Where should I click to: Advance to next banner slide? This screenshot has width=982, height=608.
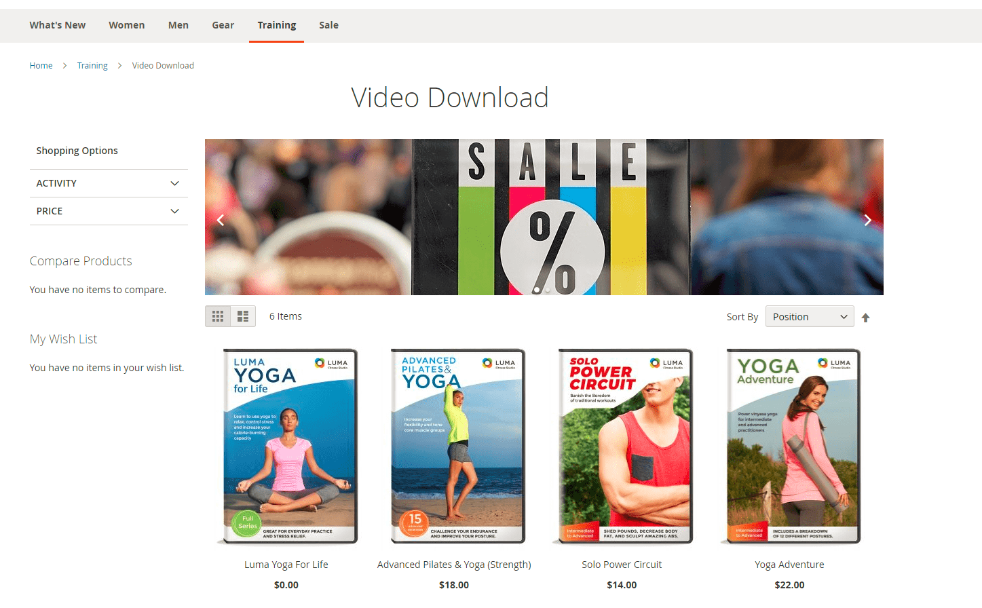[867, 220]
